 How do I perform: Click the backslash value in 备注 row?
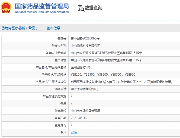71,103
